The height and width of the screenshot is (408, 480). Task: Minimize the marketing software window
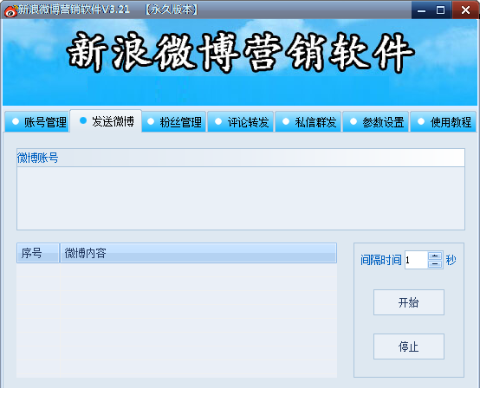click(x=422, y=10)
